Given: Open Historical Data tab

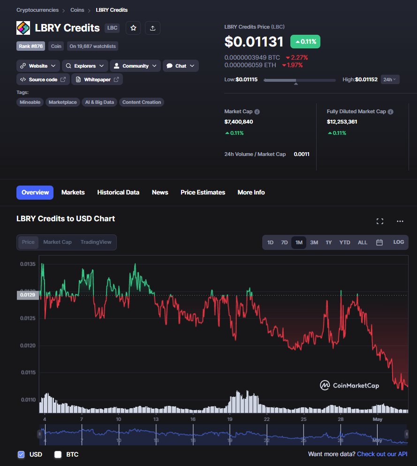Looking at the screenshot, I should coord(118,193).
